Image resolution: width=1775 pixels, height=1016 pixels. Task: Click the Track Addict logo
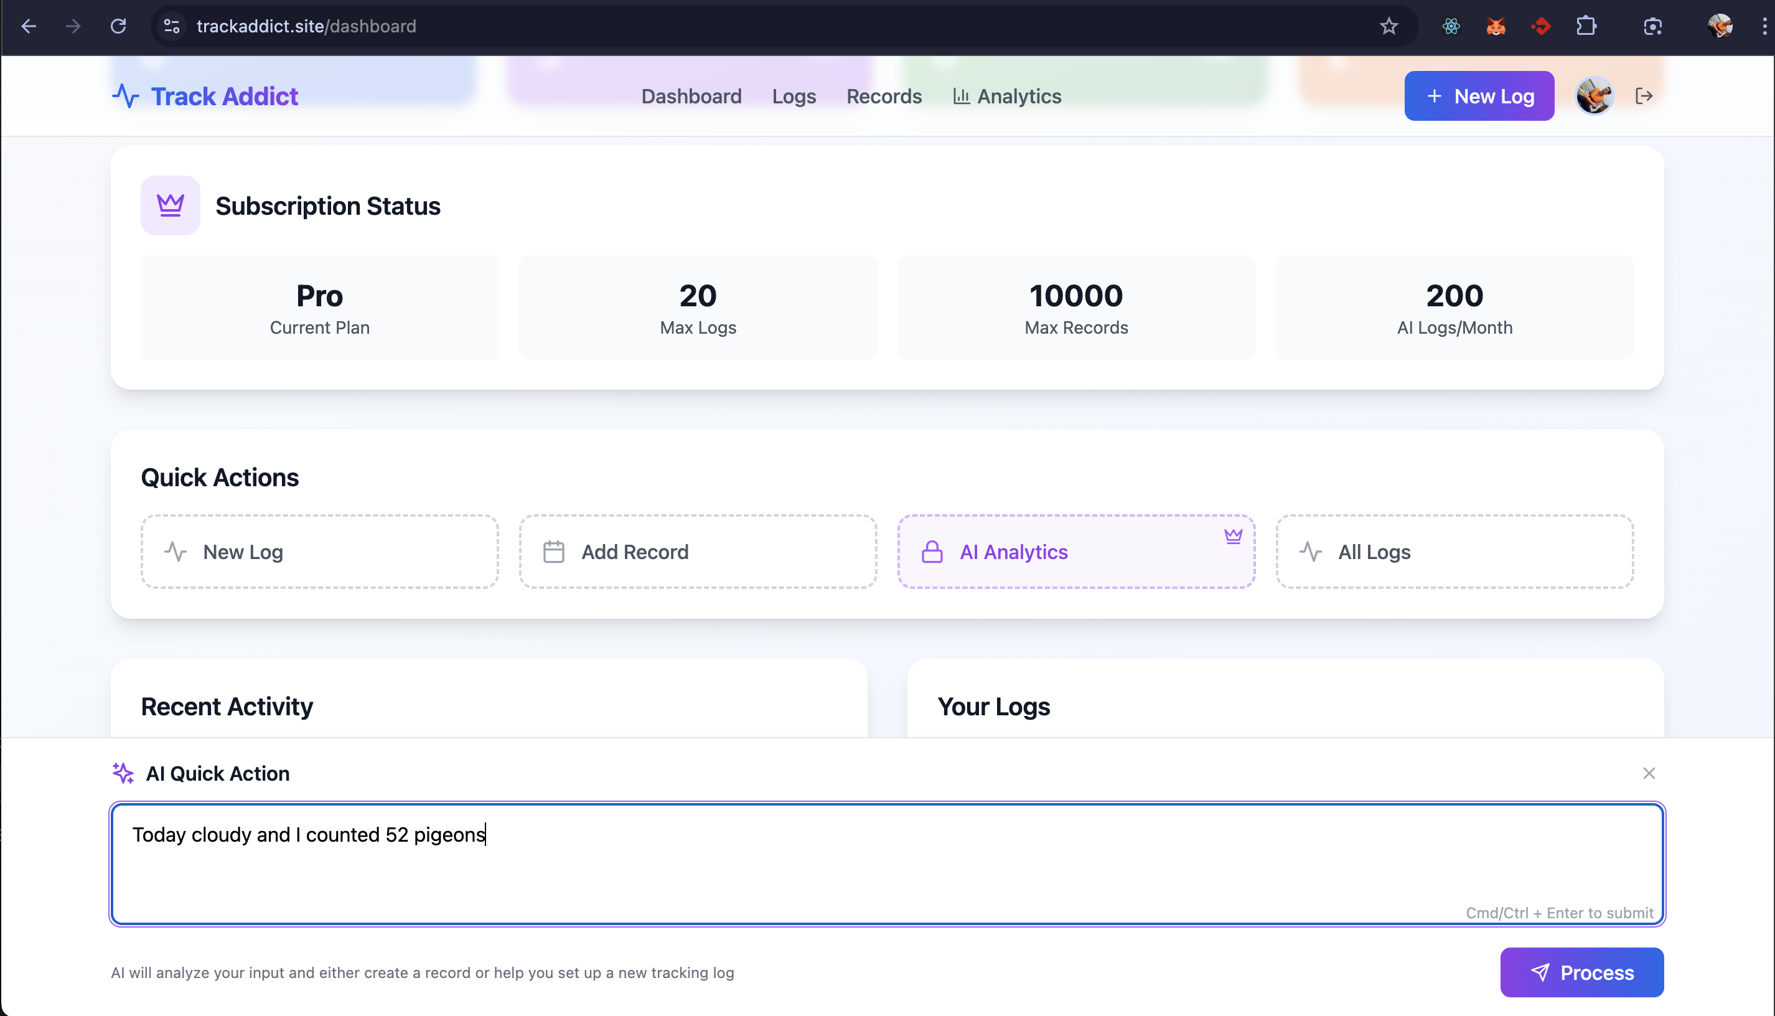point(205,96)
